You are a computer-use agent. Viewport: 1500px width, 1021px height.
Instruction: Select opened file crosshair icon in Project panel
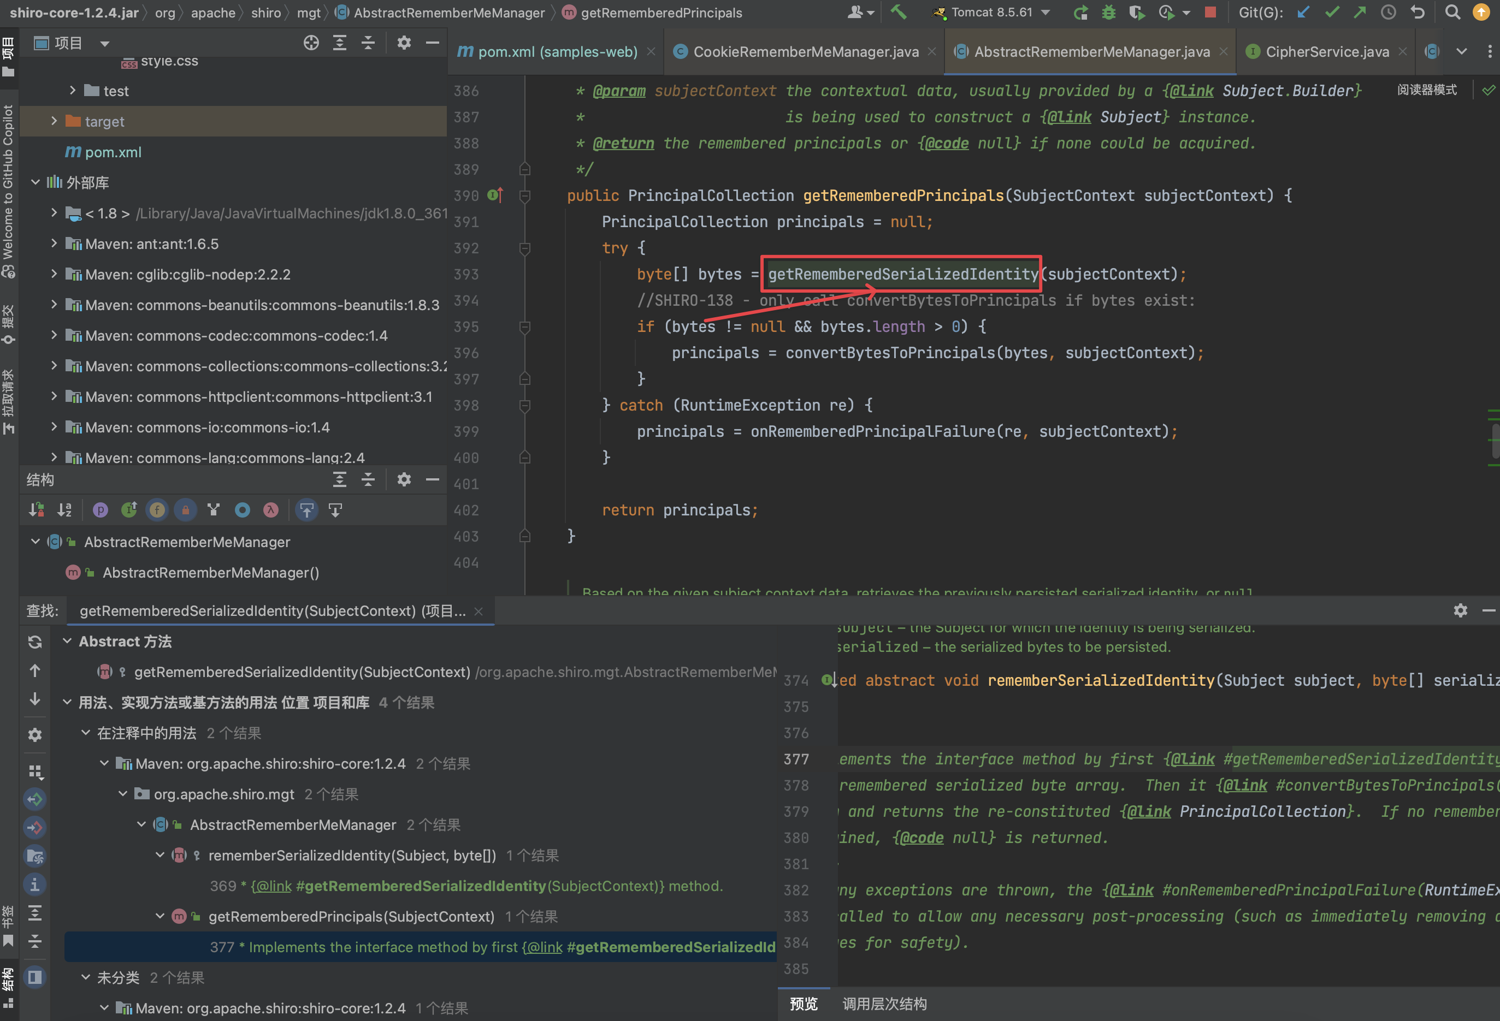(311, 43)
